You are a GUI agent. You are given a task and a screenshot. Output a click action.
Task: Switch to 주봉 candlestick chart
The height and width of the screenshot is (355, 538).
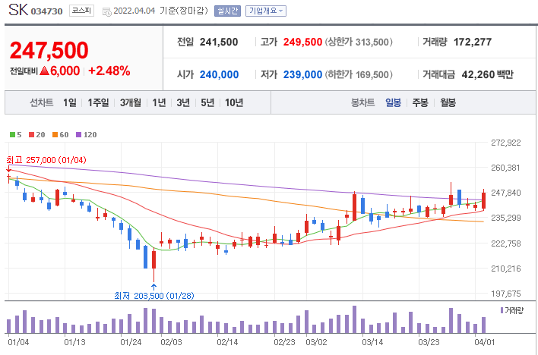pyautogui.click(x=420, y=102)
